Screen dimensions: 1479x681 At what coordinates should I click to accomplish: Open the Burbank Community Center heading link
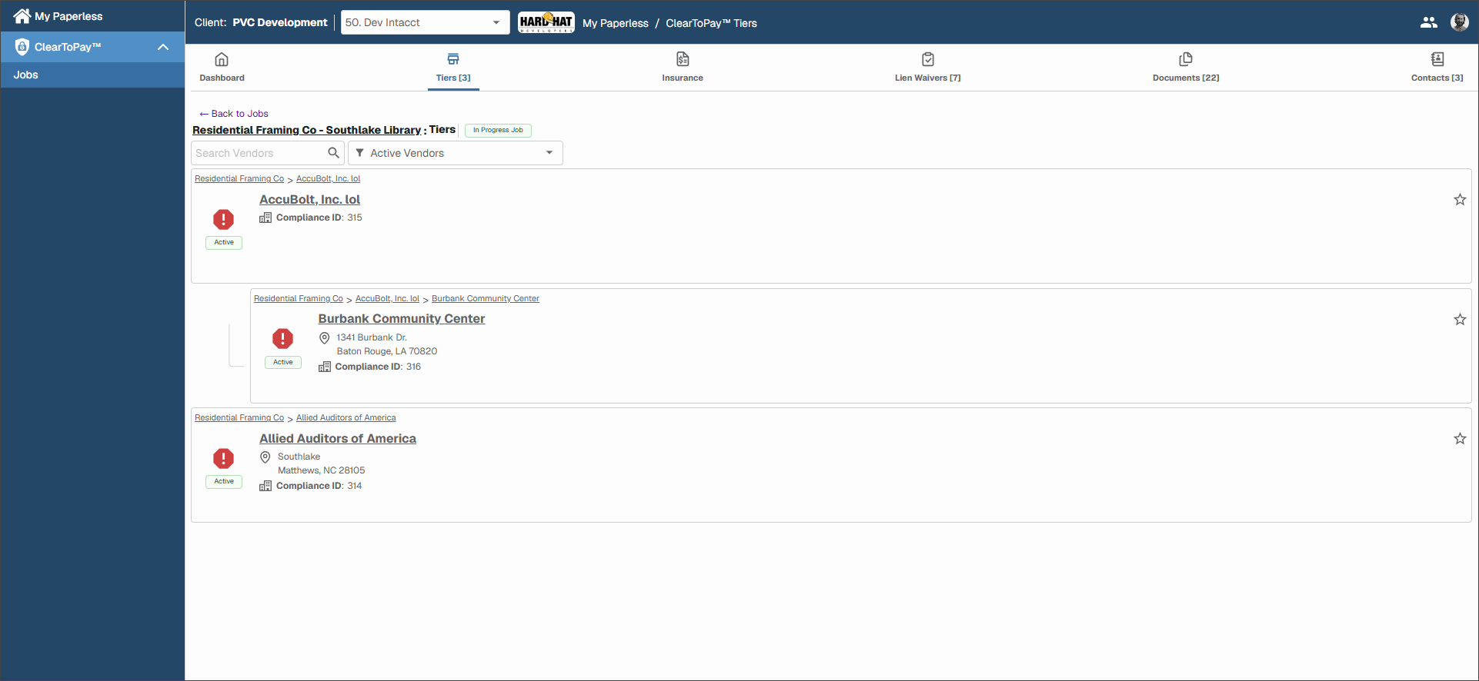pyautogui.click(x=402, y=318)
